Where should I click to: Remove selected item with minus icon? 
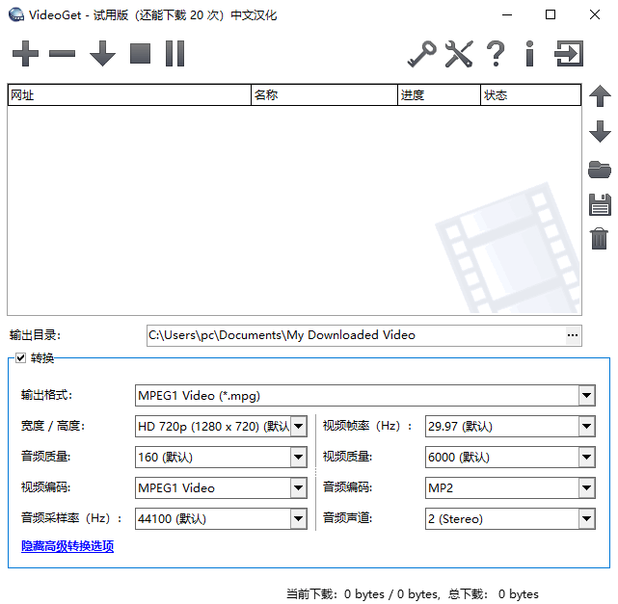coord(63,54)
